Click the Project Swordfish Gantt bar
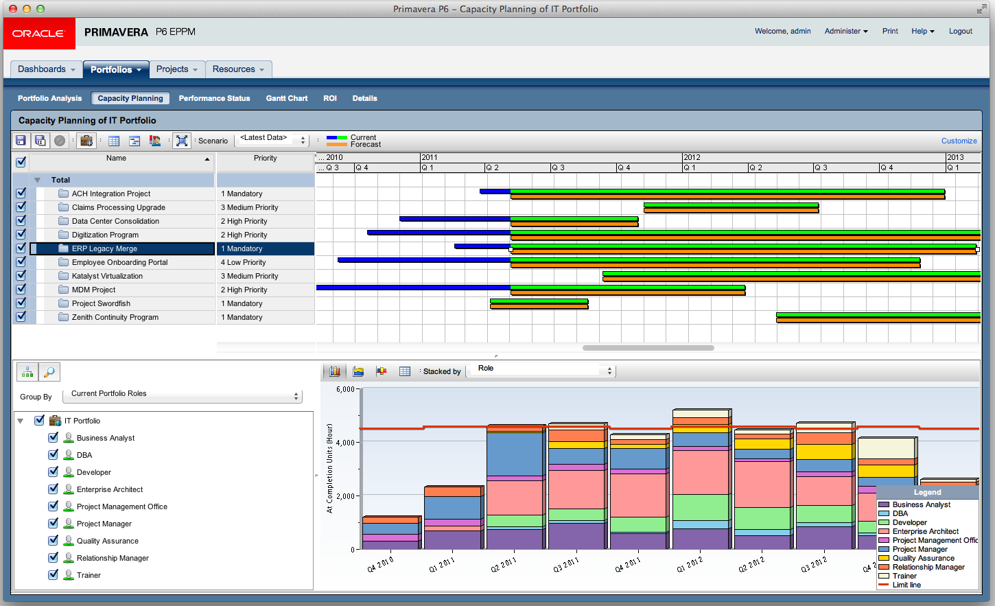The width and height of the screenshot is (995, 606). point(539,303)
